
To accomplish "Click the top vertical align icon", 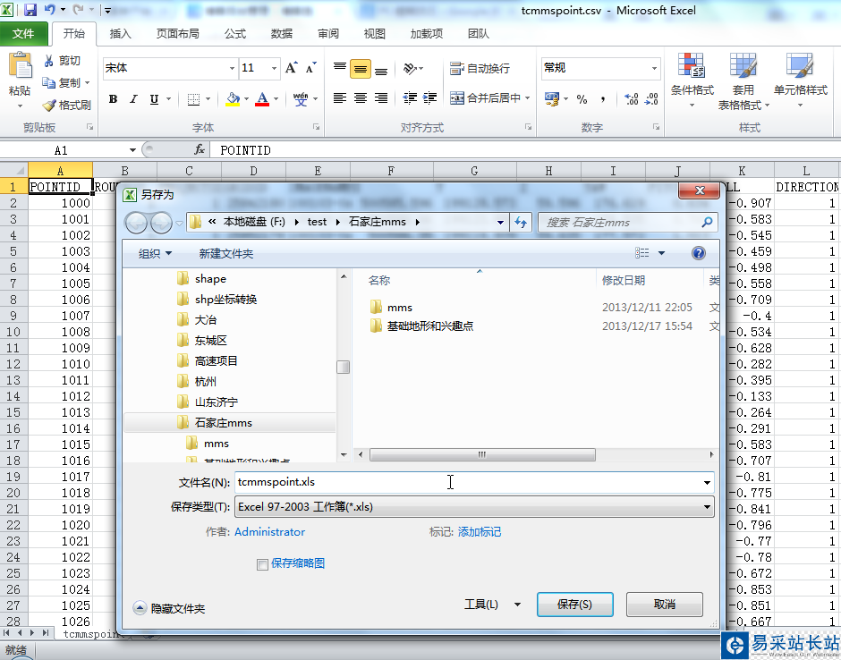I will 339,68.
